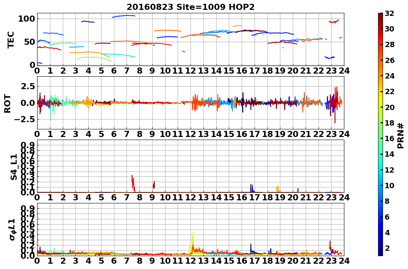Click the 9 hour tick under the S4_L1 panel

[152, 197]
